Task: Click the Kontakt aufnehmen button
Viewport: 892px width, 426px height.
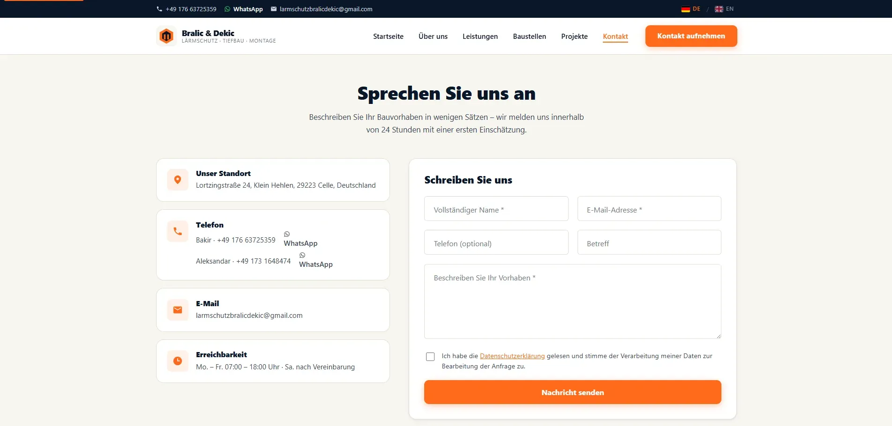Action: pyautogui.click(x=691, y=36)
